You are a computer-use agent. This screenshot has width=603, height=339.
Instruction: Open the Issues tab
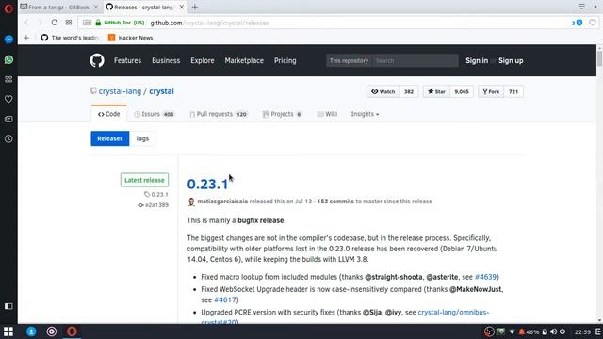[x=154, y=114]
